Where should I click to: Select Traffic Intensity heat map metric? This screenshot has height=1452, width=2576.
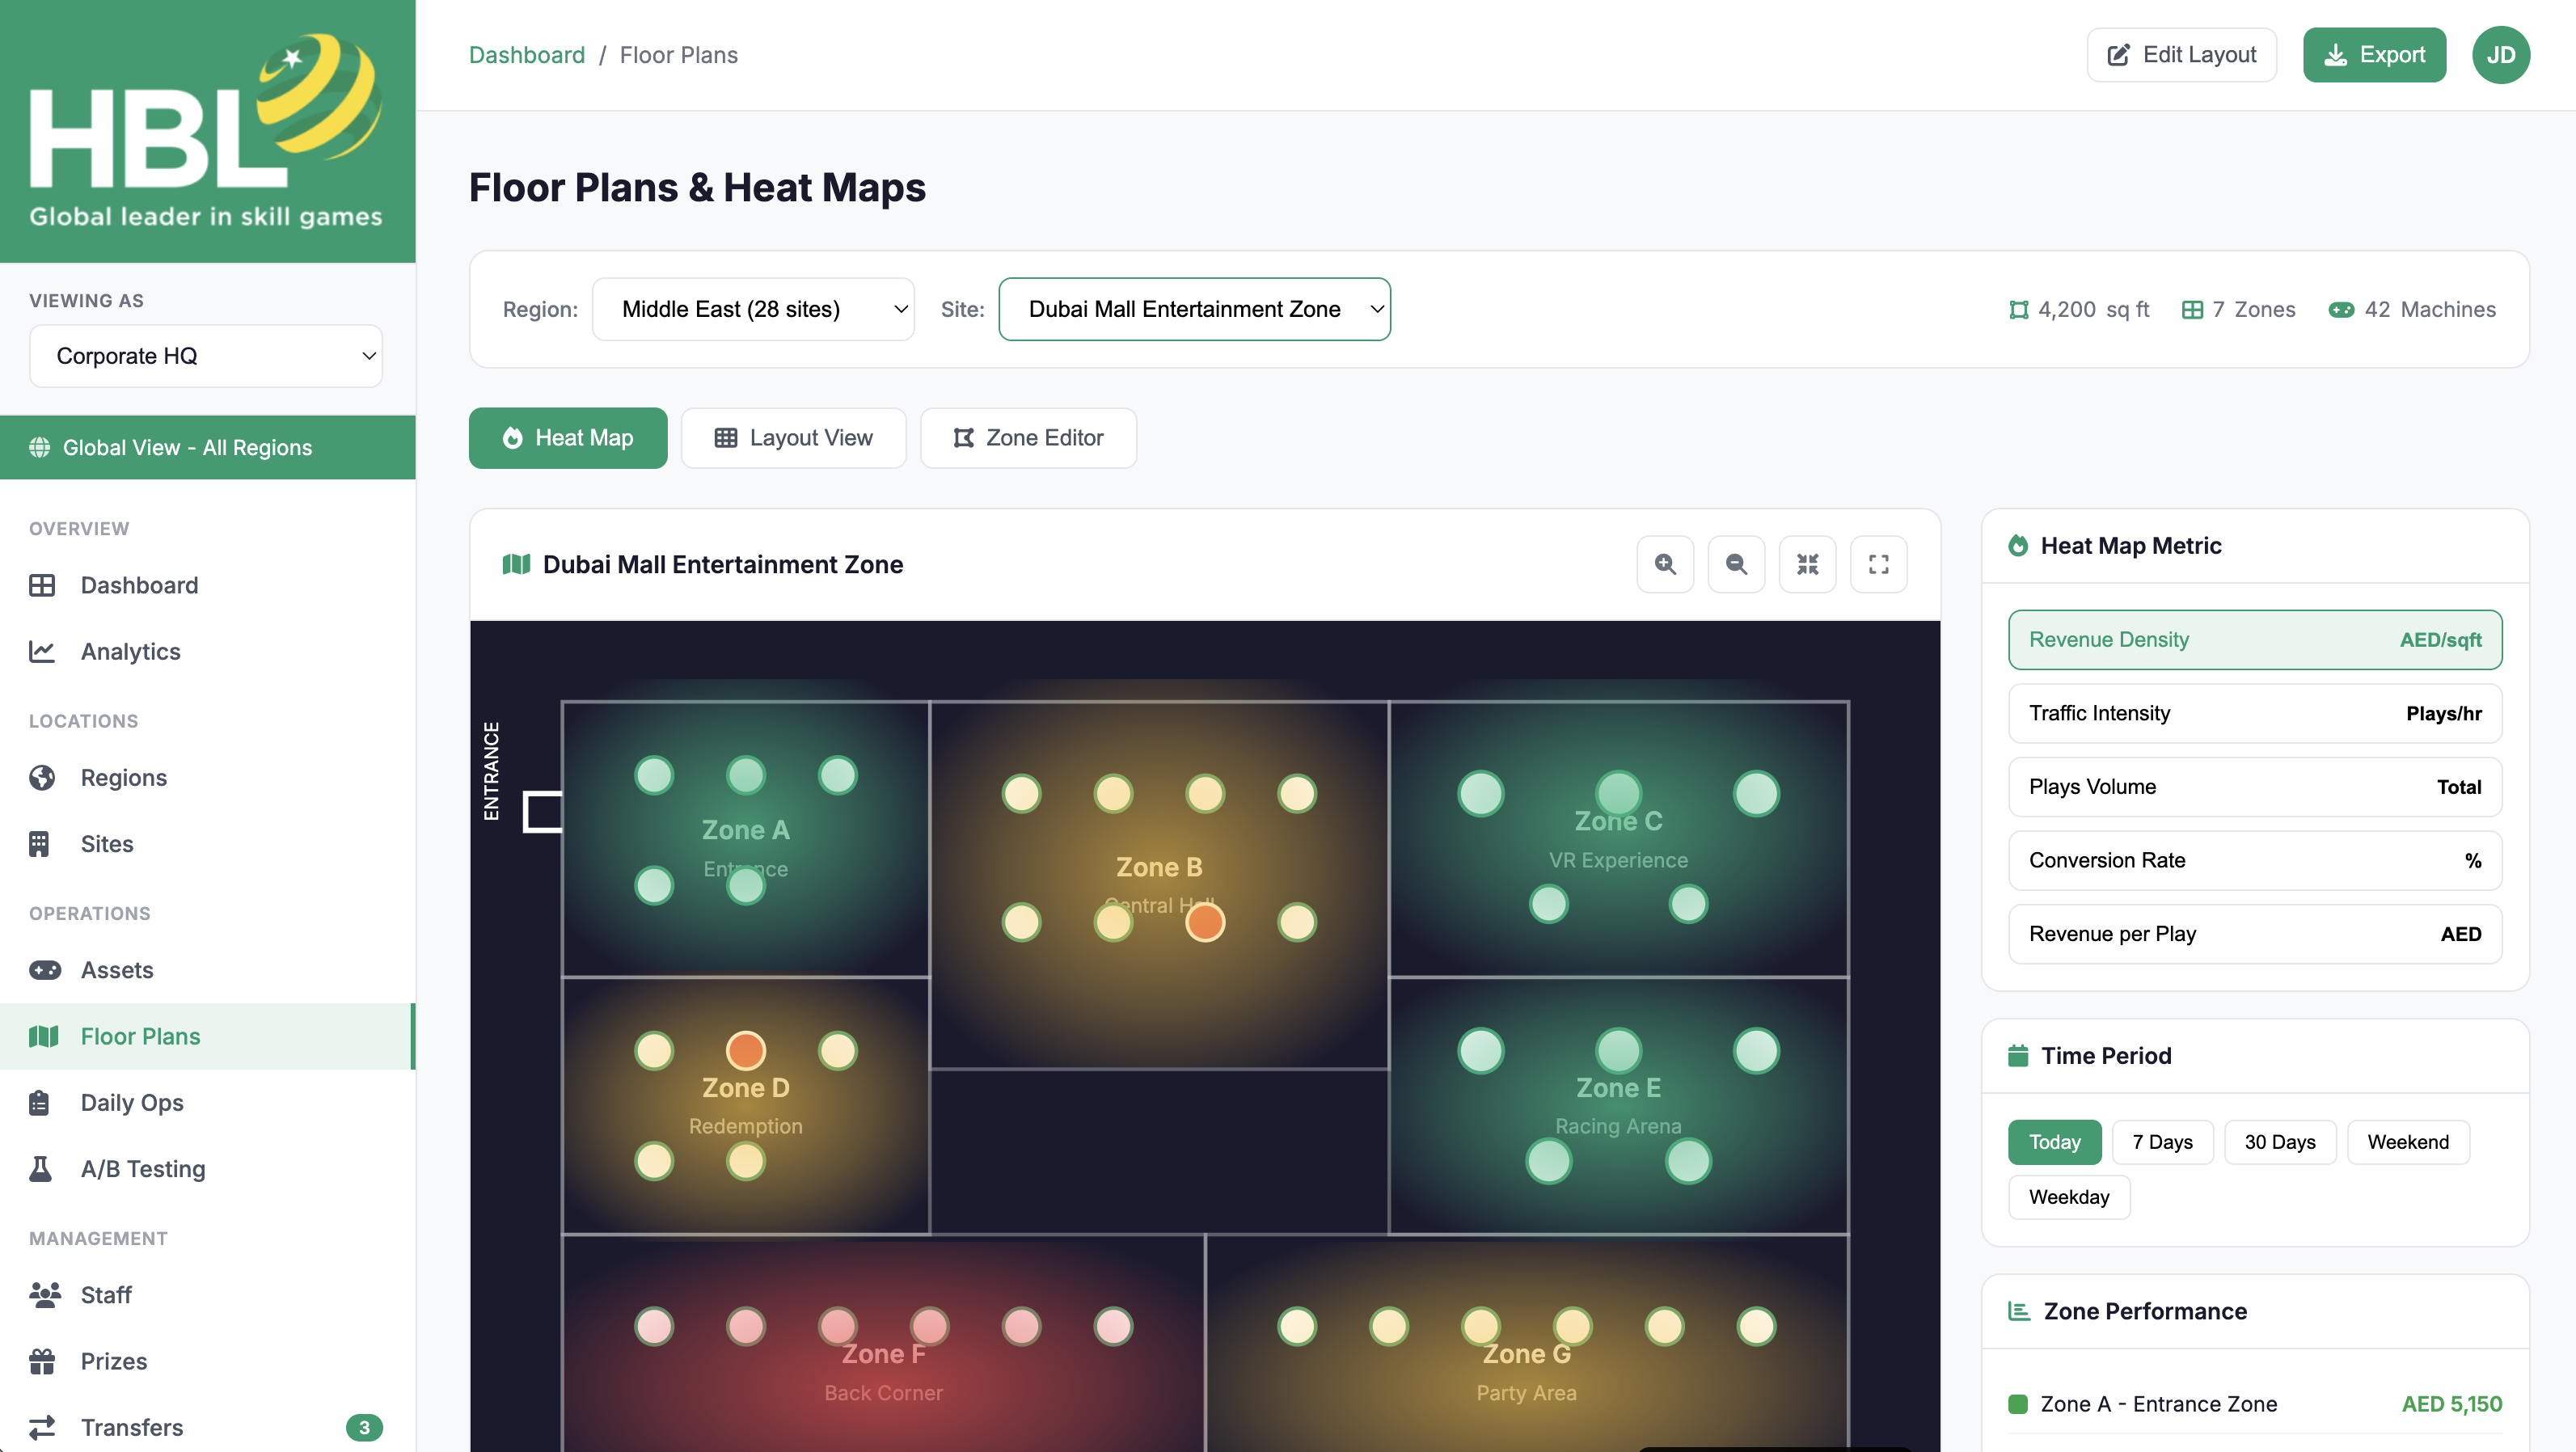(2254, 713)
